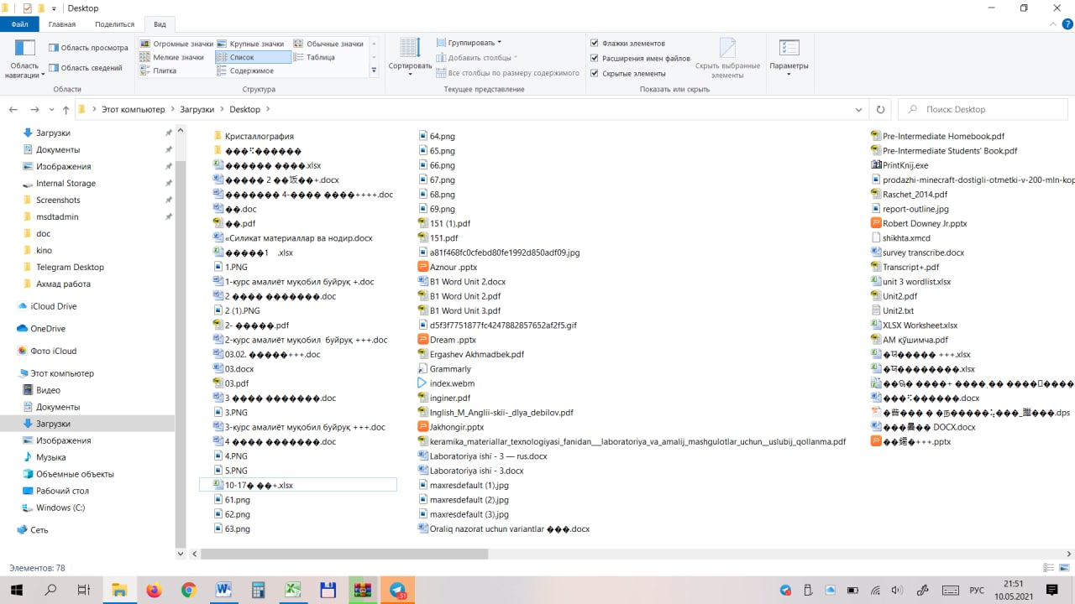Open volume control in system tray
Screen dimensions: 1075x604
point(897,590)
